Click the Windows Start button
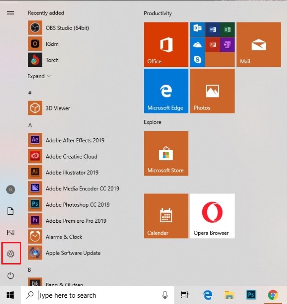 point(10,295)
